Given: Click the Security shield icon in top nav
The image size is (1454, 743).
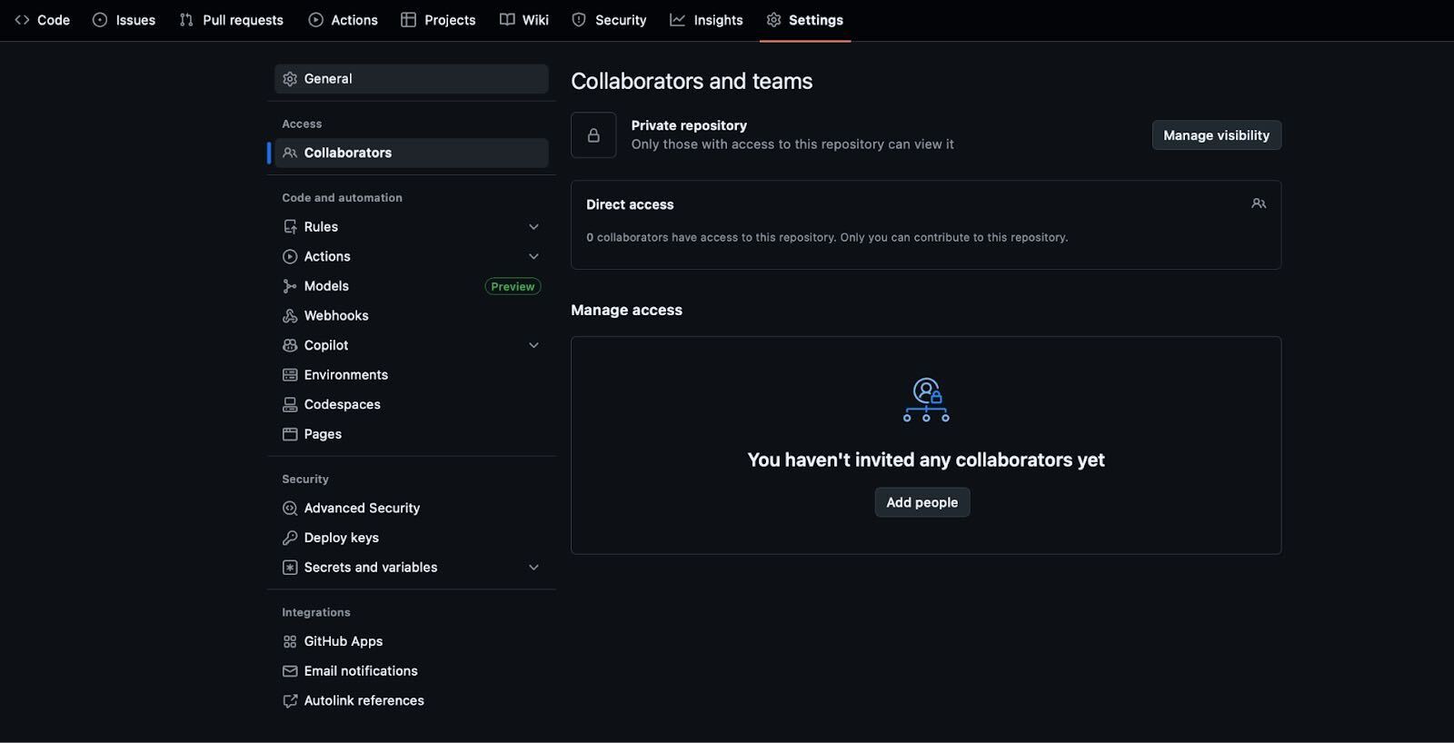Looking at the screenshot, I should pos(579,20).
